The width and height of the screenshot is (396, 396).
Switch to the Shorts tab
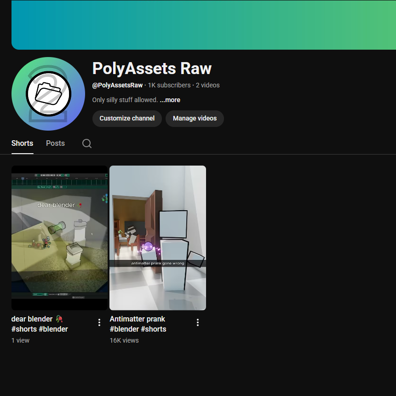22,143
